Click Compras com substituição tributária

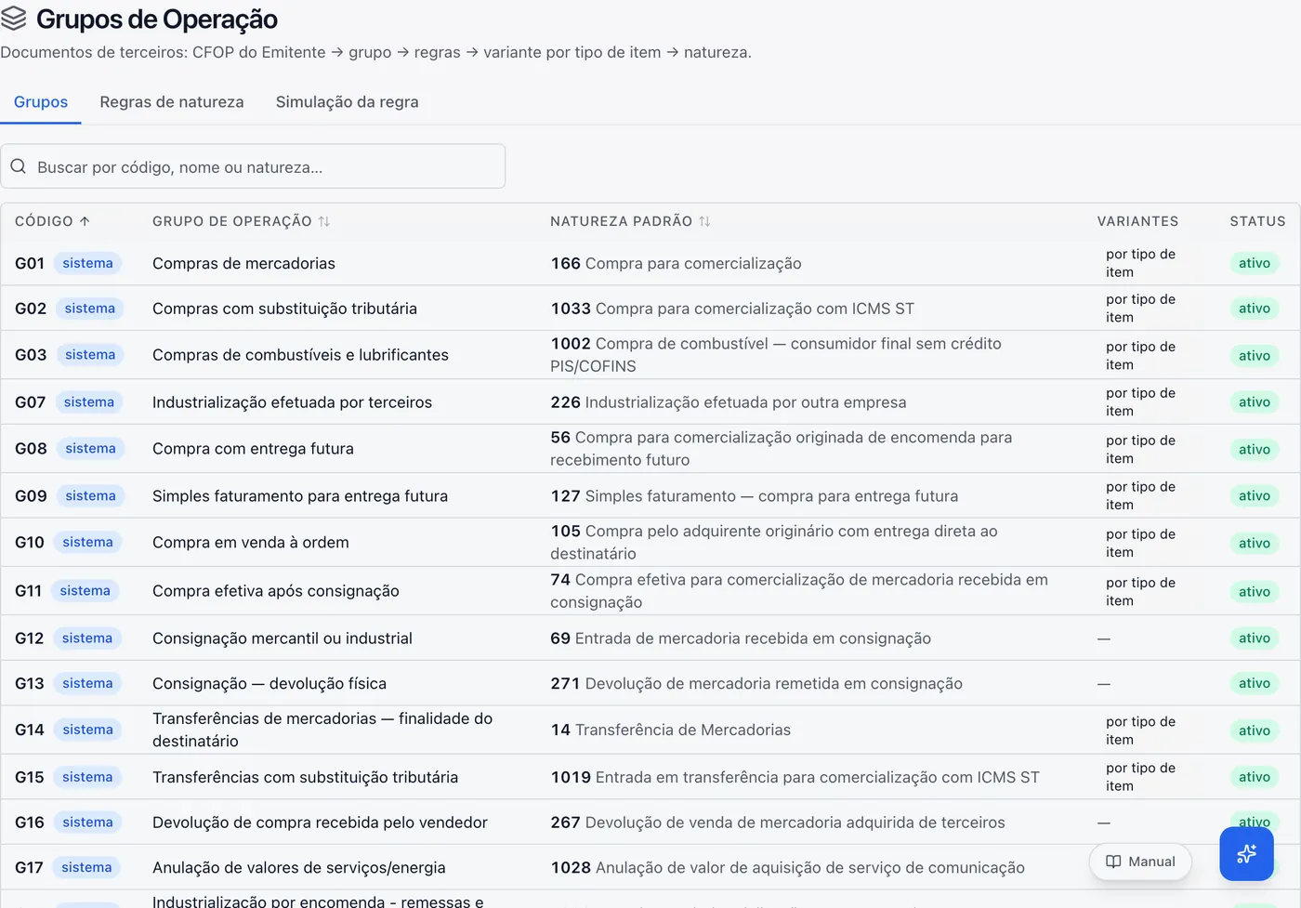(x=284, y=309)
